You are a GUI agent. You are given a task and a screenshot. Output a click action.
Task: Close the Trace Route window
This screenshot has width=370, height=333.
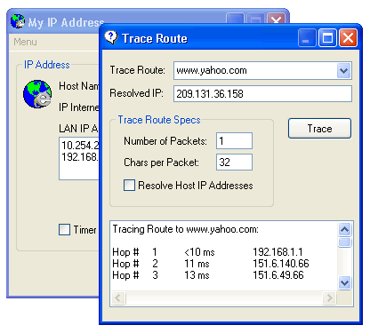point(348,38)
